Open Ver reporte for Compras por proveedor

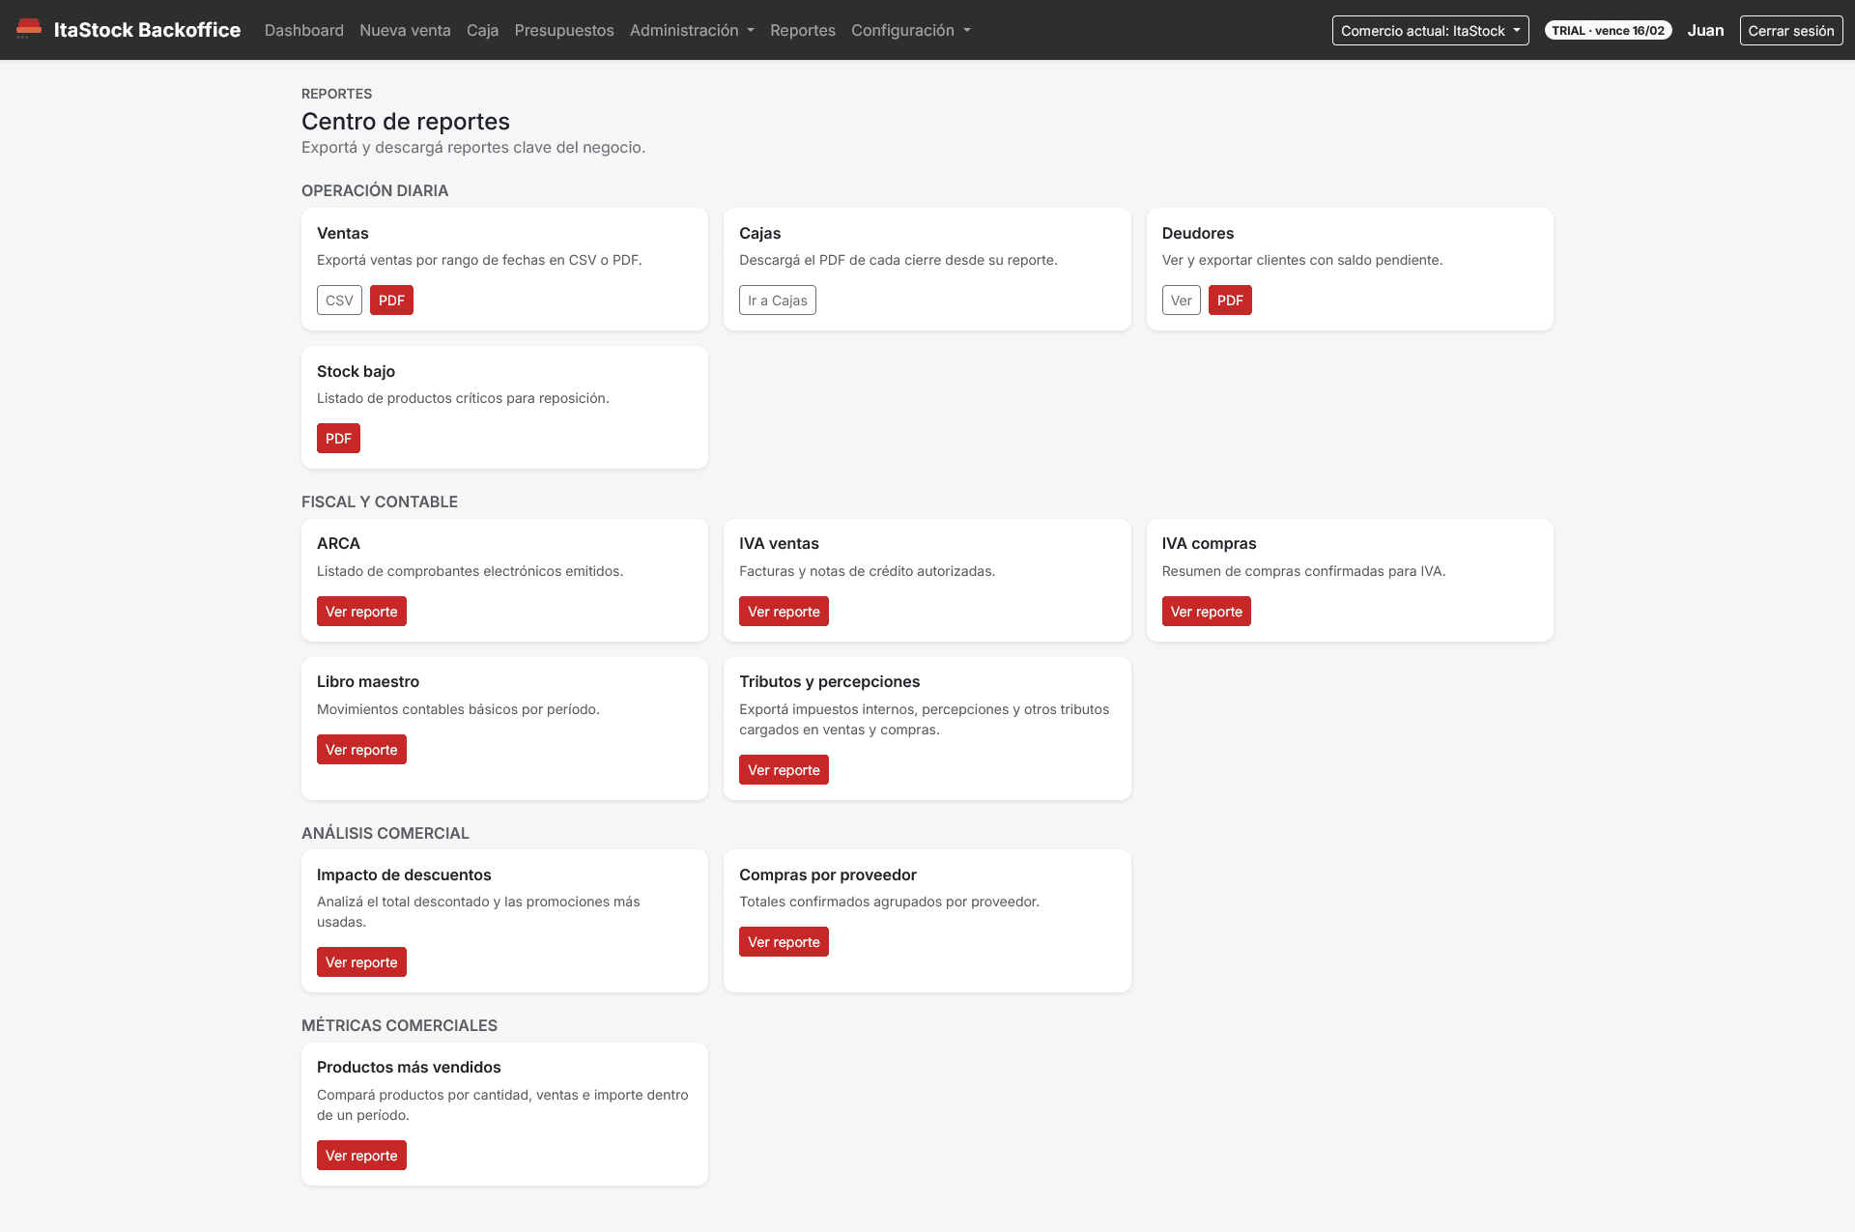(784, 942)
